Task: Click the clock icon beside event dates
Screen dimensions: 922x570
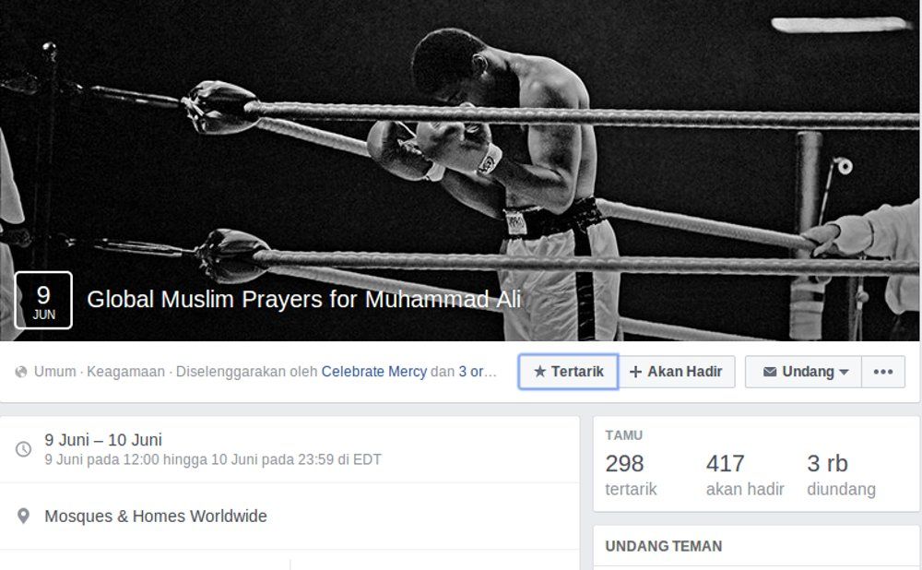Action: click(23, 449)
